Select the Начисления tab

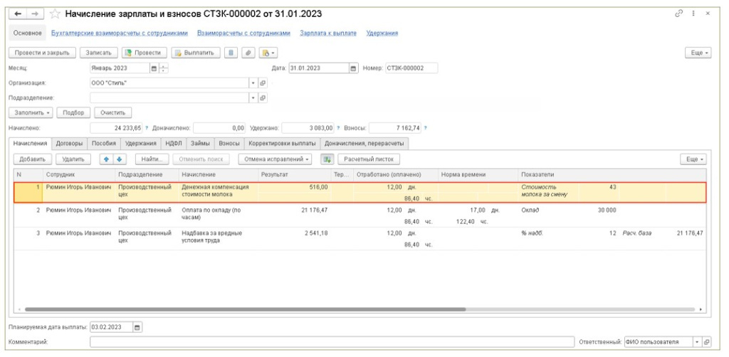30,144
